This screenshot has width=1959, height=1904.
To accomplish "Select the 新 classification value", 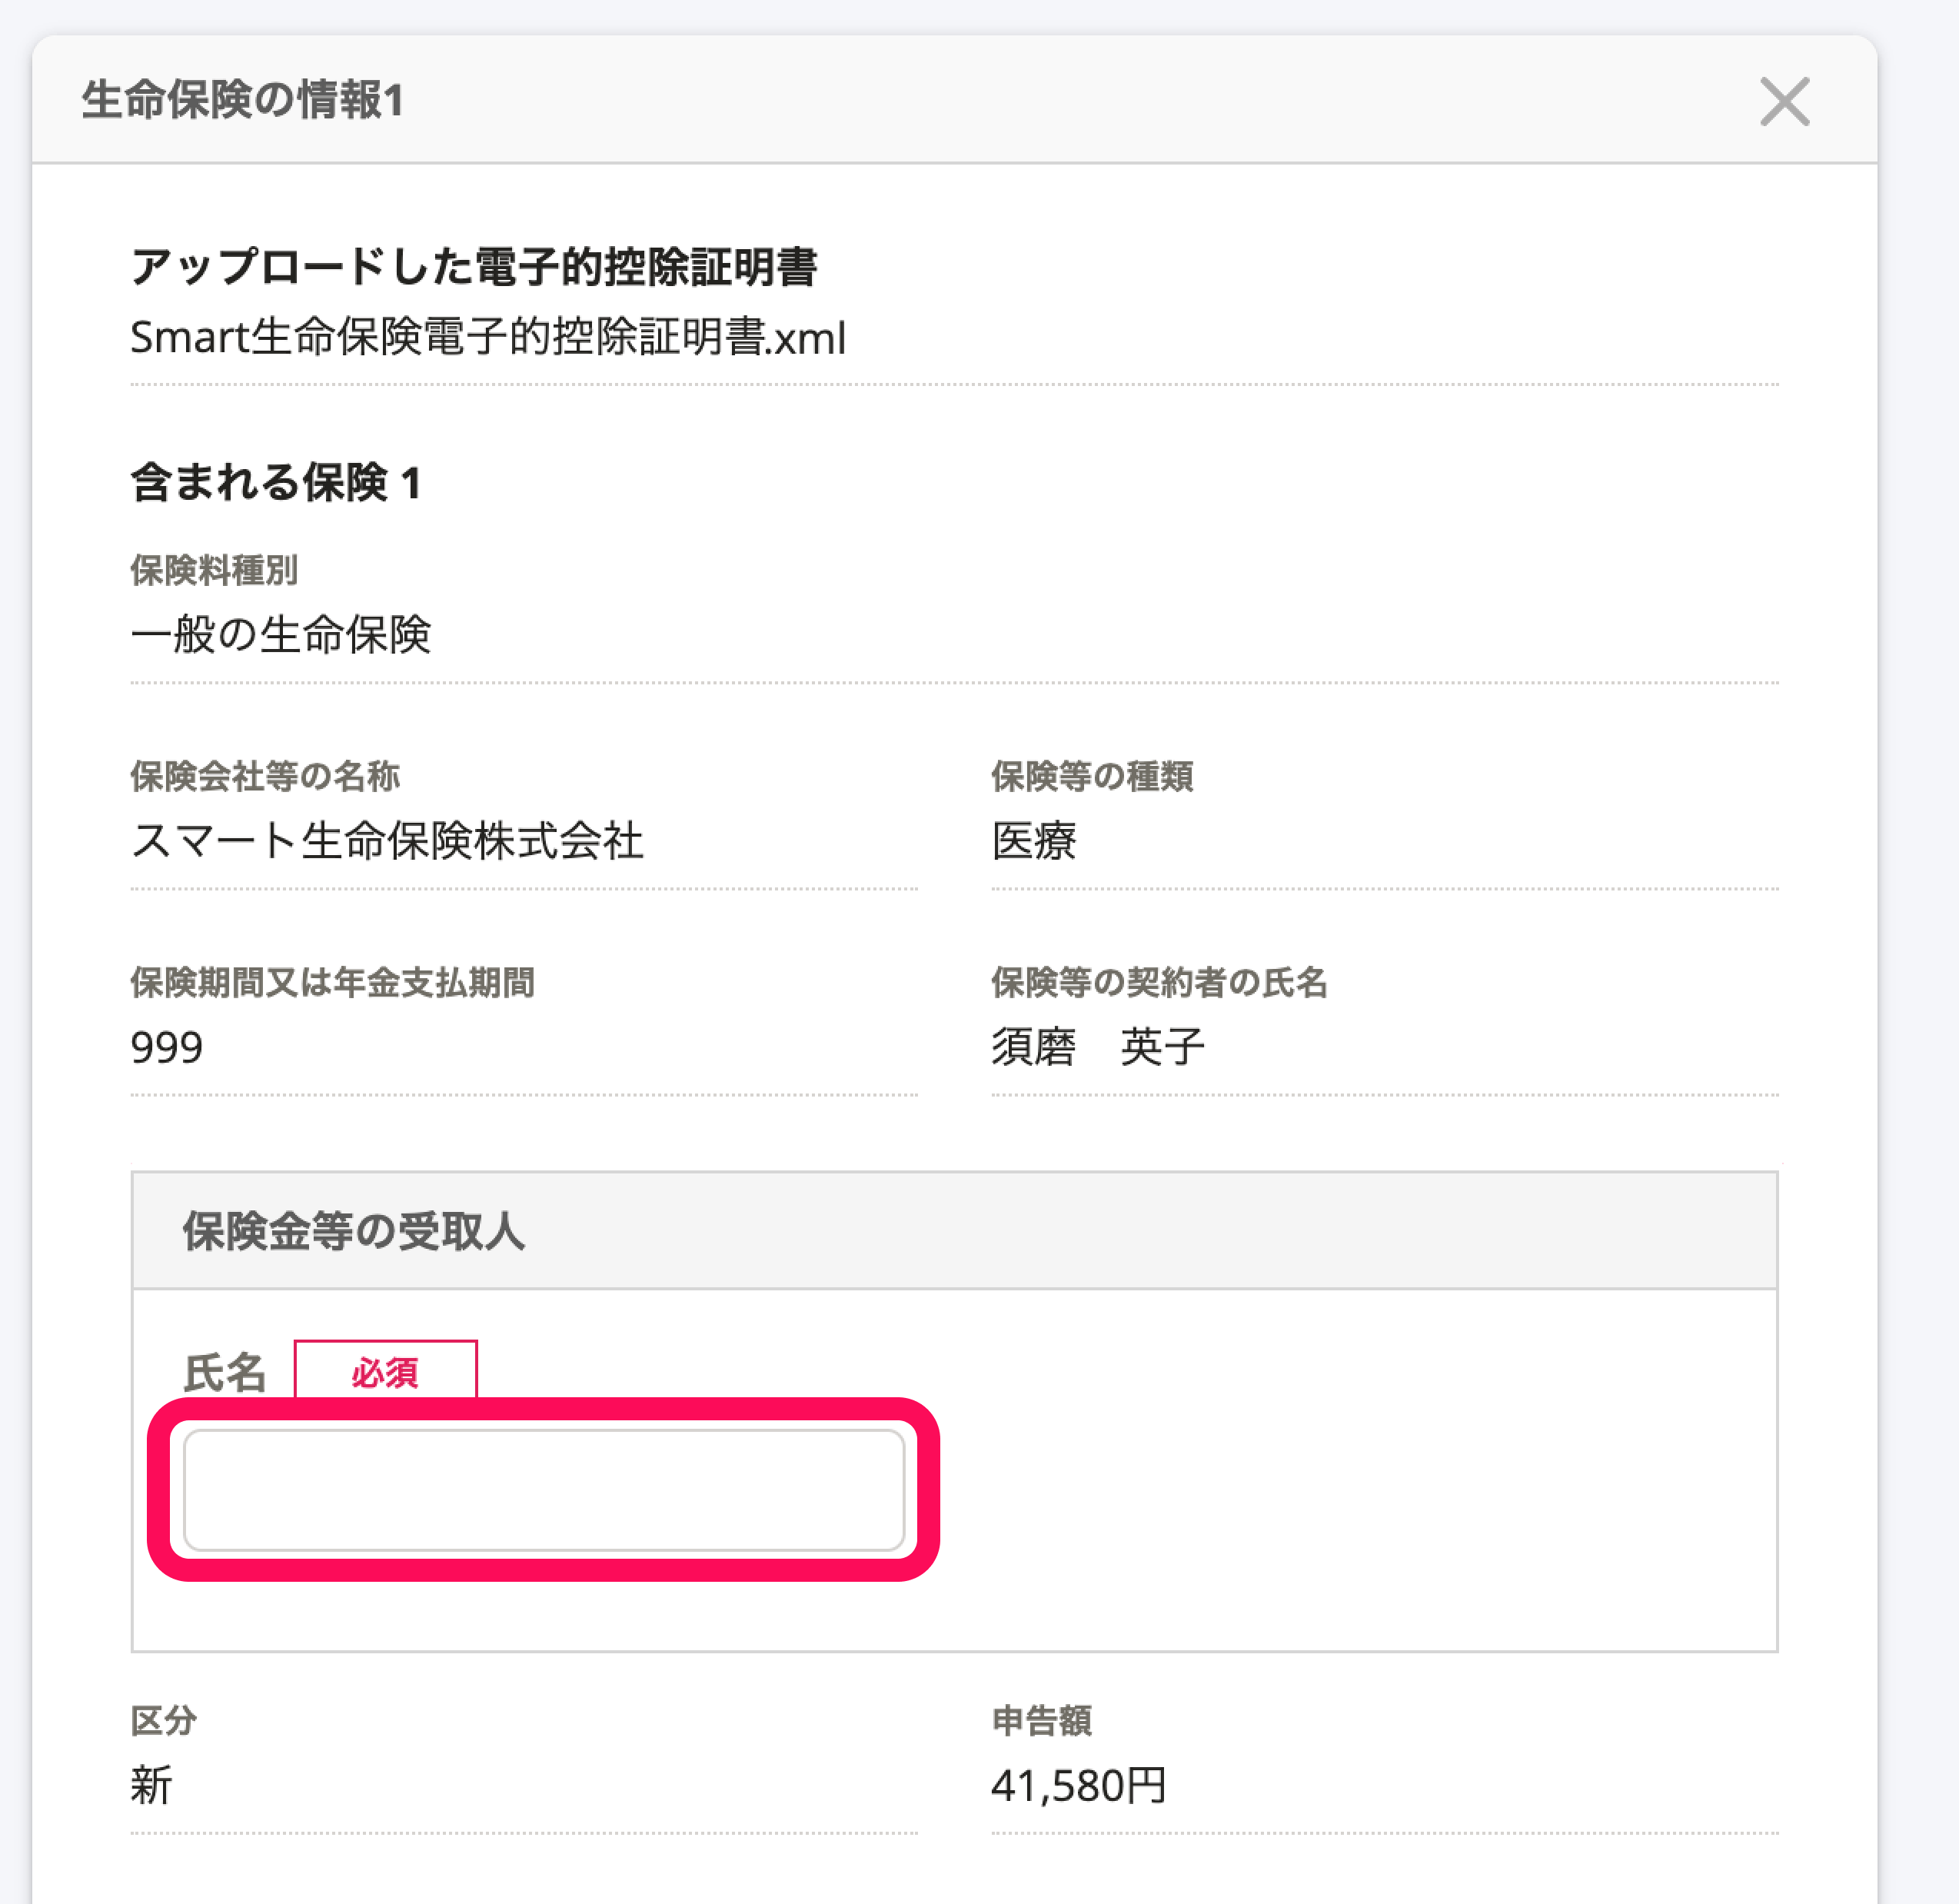I will pyautogui.click(x=152, y=1785).
